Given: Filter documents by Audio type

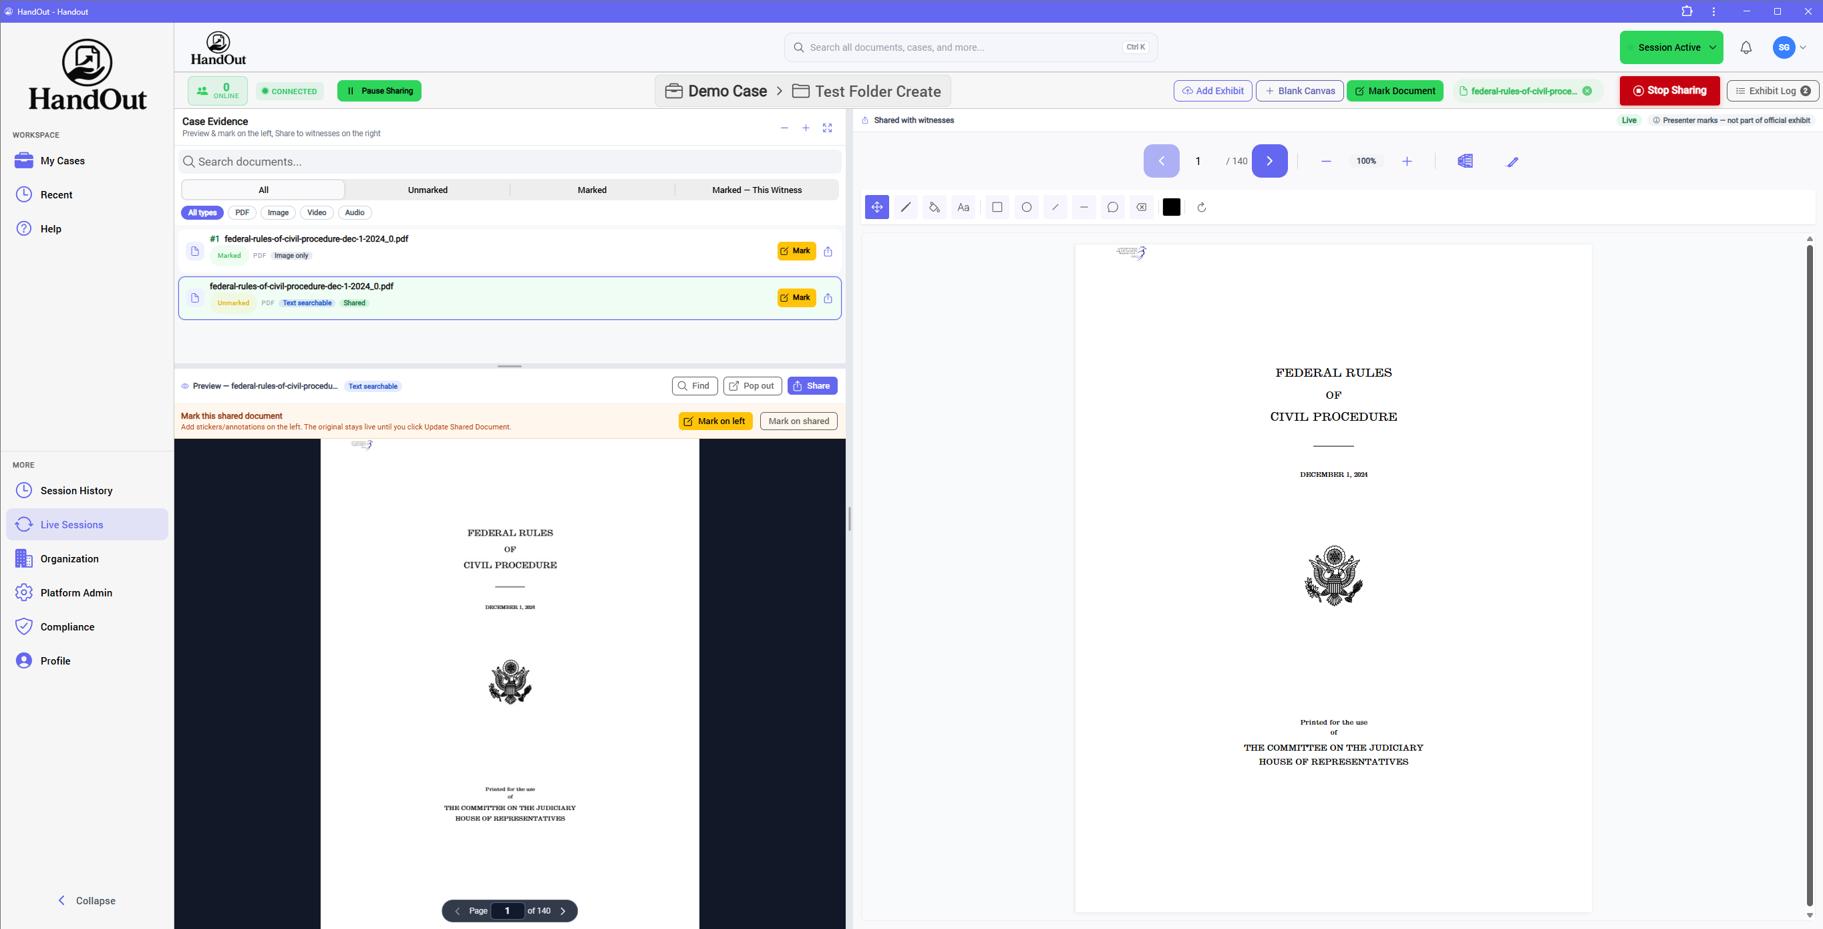Looking at the screenshot, I should [x=355, y=212].
